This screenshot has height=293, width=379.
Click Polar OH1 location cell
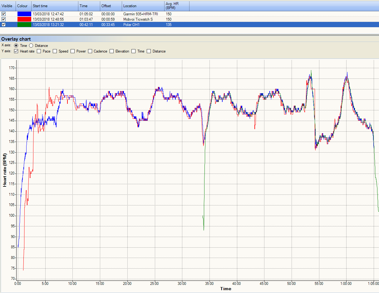(x=131, y=25)
